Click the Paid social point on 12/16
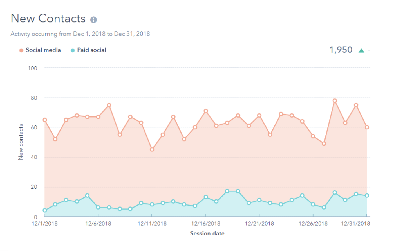 (206, 197)
